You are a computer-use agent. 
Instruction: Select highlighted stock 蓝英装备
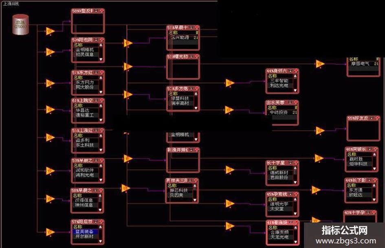click(84, 232)
